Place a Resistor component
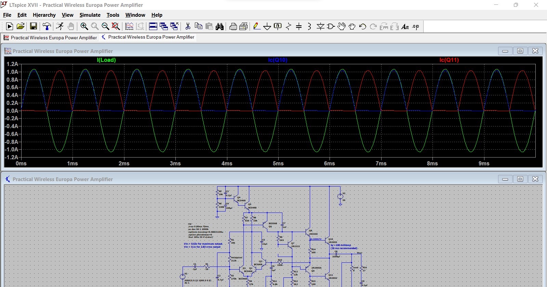This screenshot has height=287, width=547. click(x=289, y=26)
